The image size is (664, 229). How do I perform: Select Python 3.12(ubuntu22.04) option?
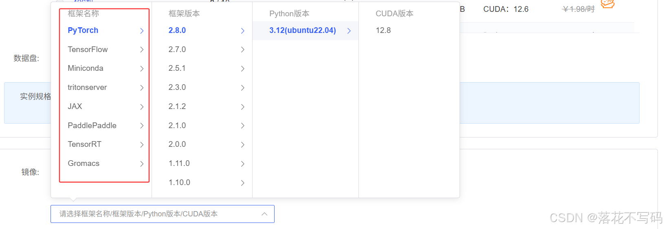pyautogui.click(x=303, y=31)
